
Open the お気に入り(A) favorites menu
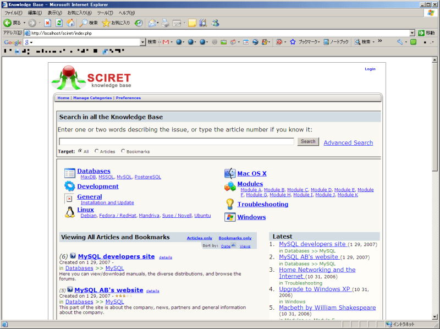(x=80, y=13)
